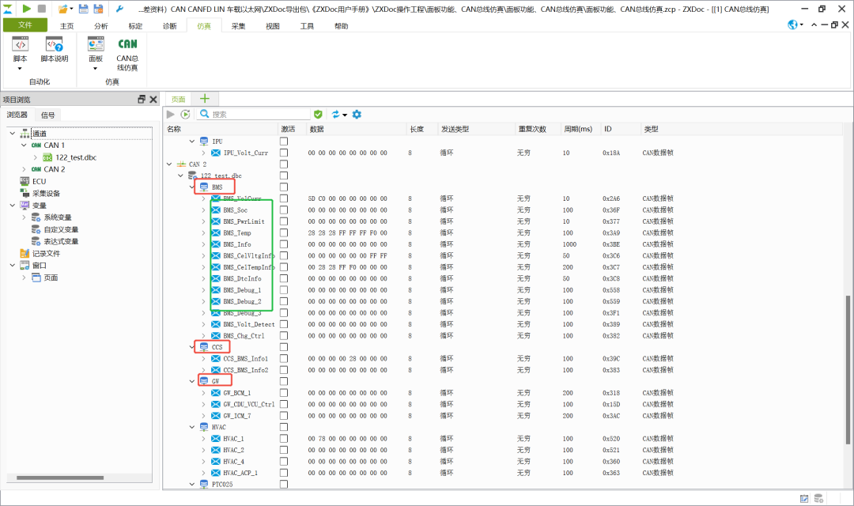
Task: Start simulation with gray play icon
Action: (171, 114)
